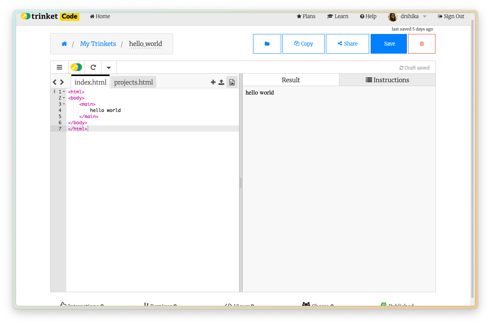Viewport: 491px width, 325px height.
Task: Click the home icon in breadcrumb
Action: tap(64, 44)
